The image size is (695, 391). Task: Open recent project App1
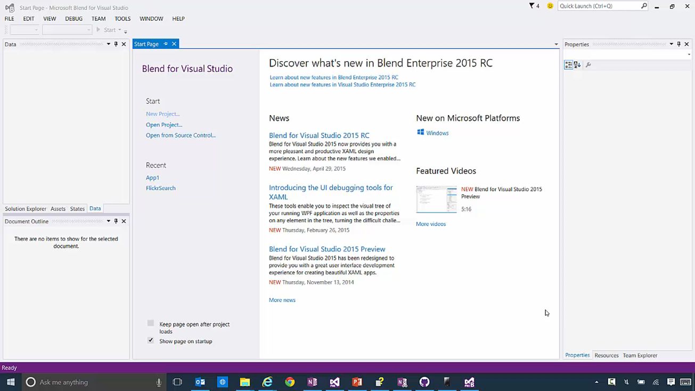point(152,177)
